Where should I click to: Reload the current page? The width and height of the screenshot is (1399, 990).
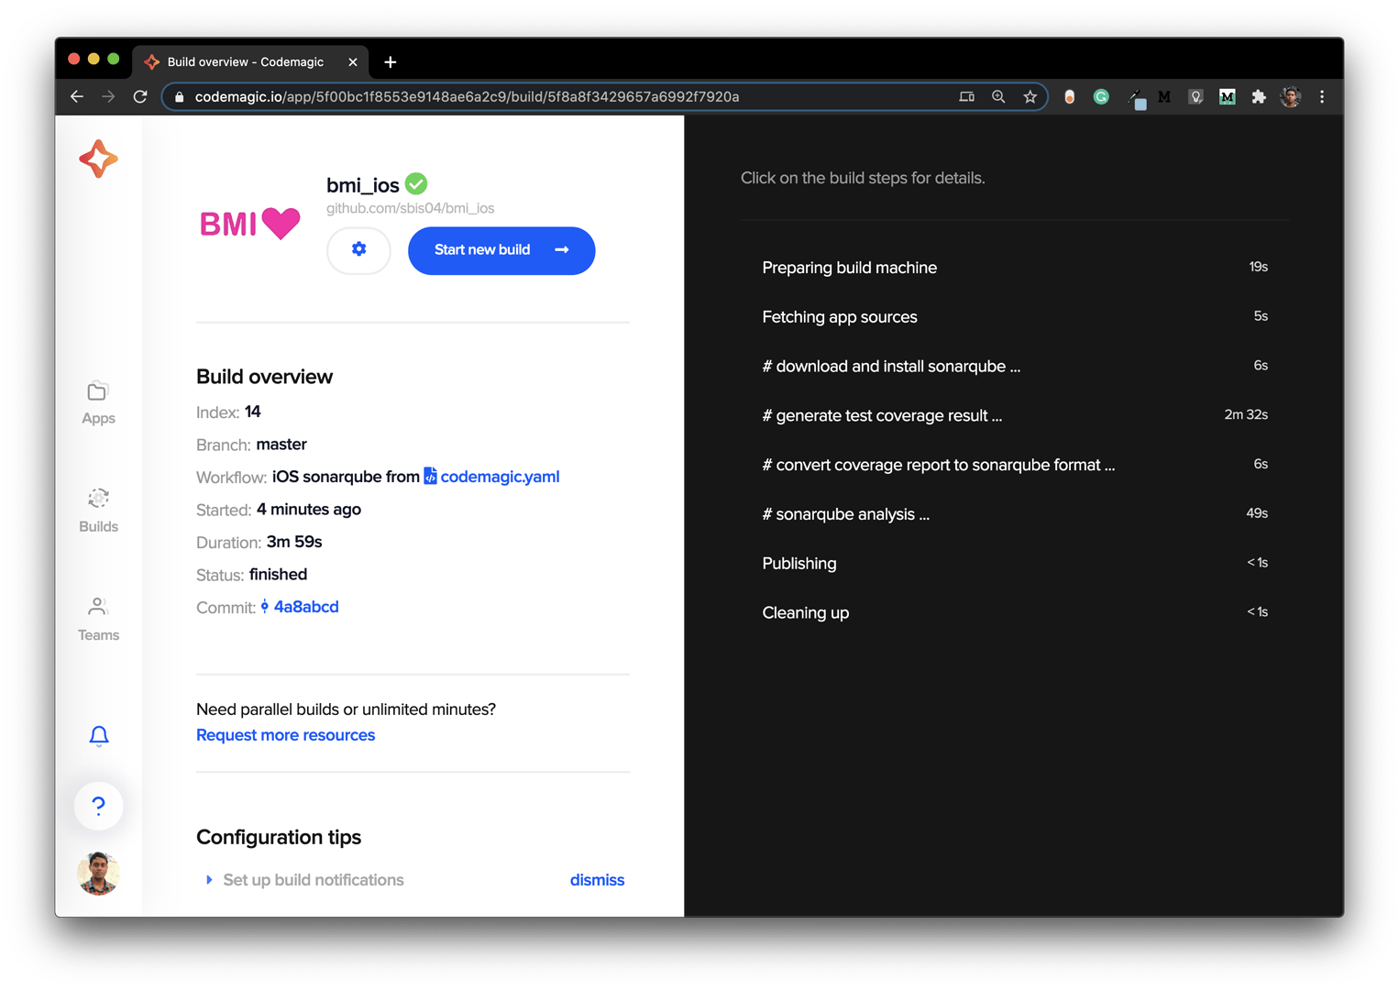click(140, 96)
